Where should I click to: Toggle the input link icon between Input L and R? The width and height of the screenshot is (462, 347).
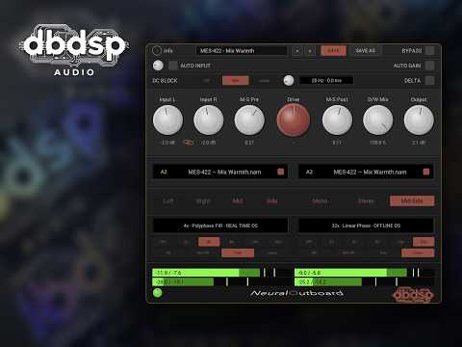(188, 142)
